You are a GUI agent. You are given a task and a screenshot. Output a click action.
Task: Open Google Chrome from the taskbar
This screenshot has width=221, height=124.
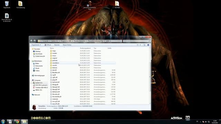pos(17,122)
